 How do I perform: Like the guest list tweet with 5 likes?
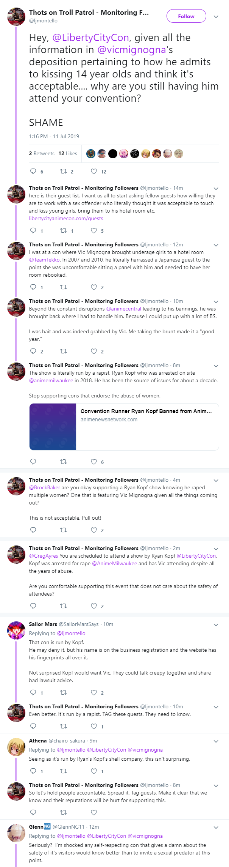[94, 230]
